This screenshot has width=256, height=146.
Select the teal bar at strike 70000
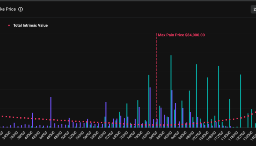point(127,115)
